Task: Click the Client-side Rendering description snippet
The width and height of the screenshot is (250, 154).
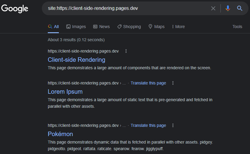Action: [x=129, y=68]
